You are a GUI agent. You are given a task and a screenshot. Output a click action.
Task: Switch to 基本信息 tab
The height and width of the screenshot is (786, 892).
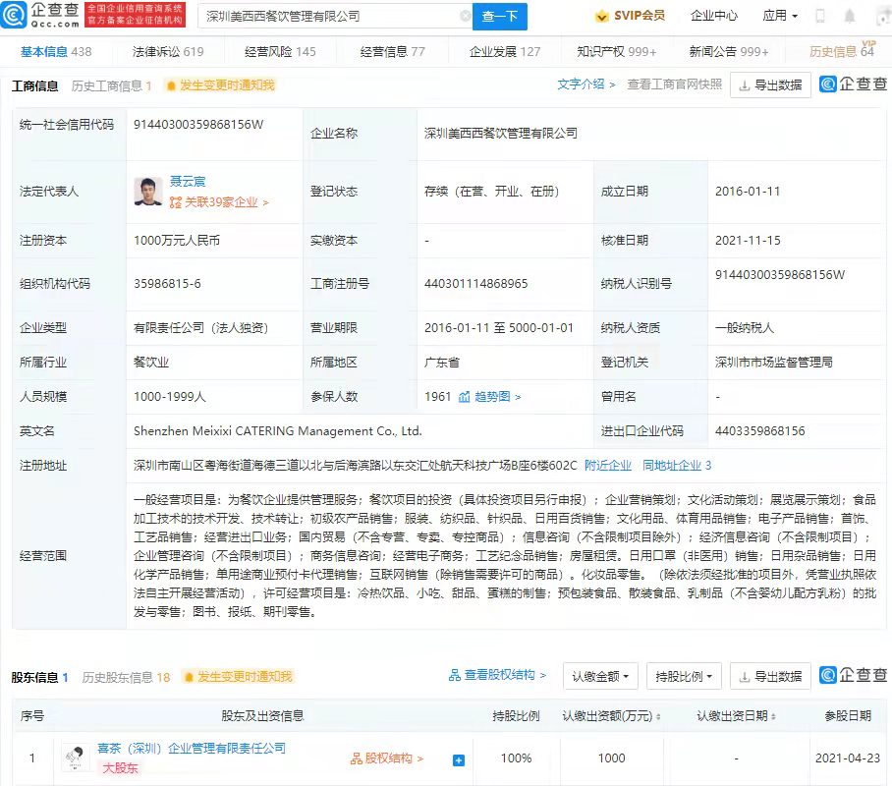coord(56,52)
